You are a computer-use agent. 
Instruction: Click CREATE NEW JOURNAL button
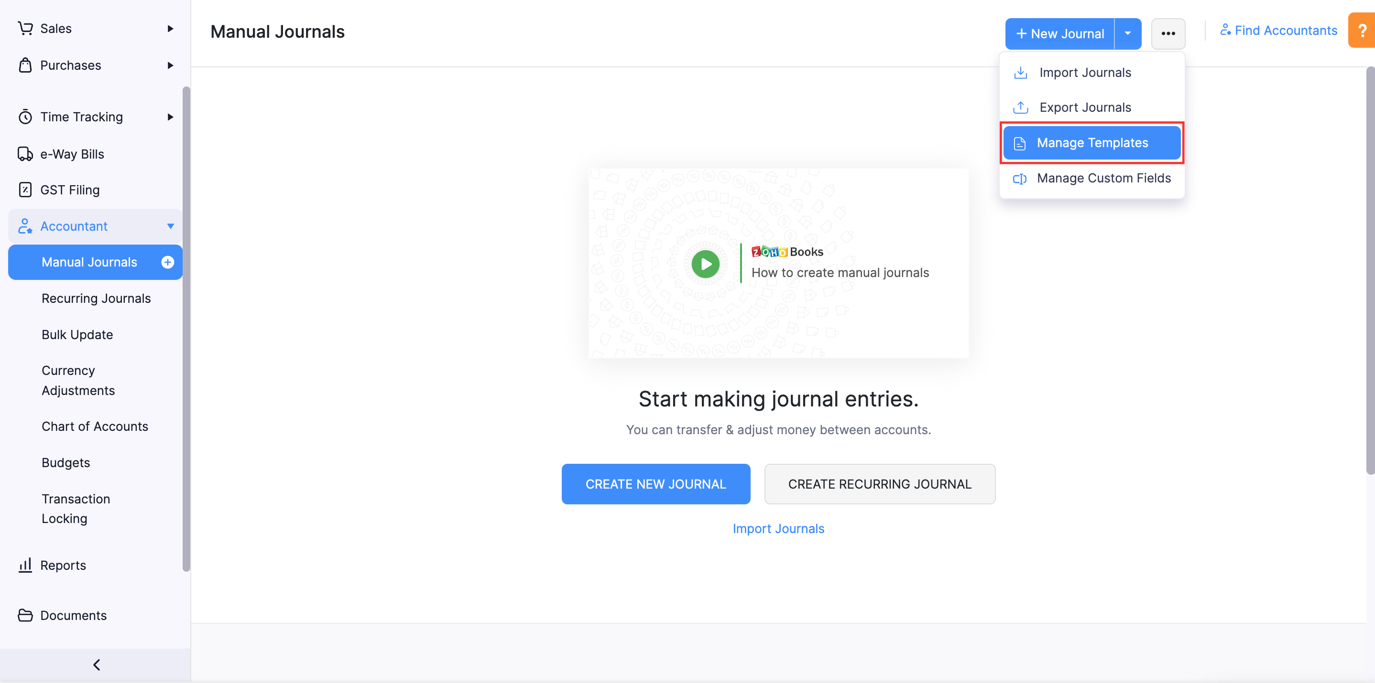656,483
